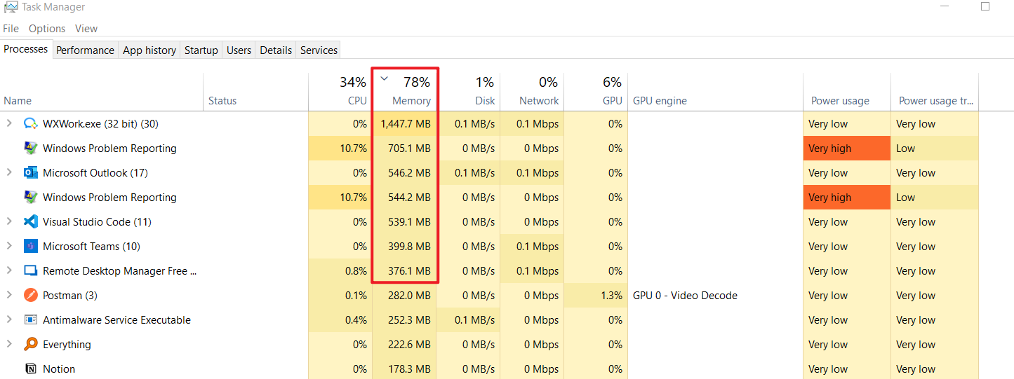Screen dimensions: 1014x379
Task: Click the 0.8% CPU value cell
Action: coord(340,271)
